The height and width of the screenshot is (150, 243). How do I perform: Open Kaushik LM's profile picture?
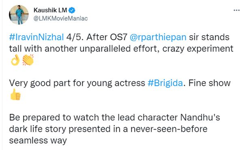pos(19,15)
